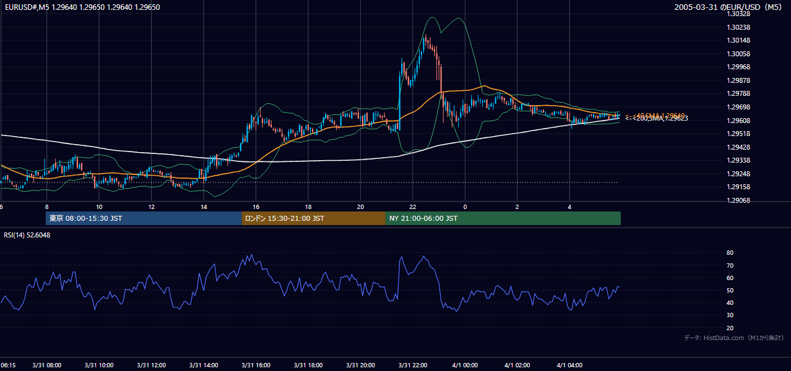The height and width of the screenshot is (371, 791).
Task: Click the 4/1 02:00 time axis label
Action: point(517,365)
